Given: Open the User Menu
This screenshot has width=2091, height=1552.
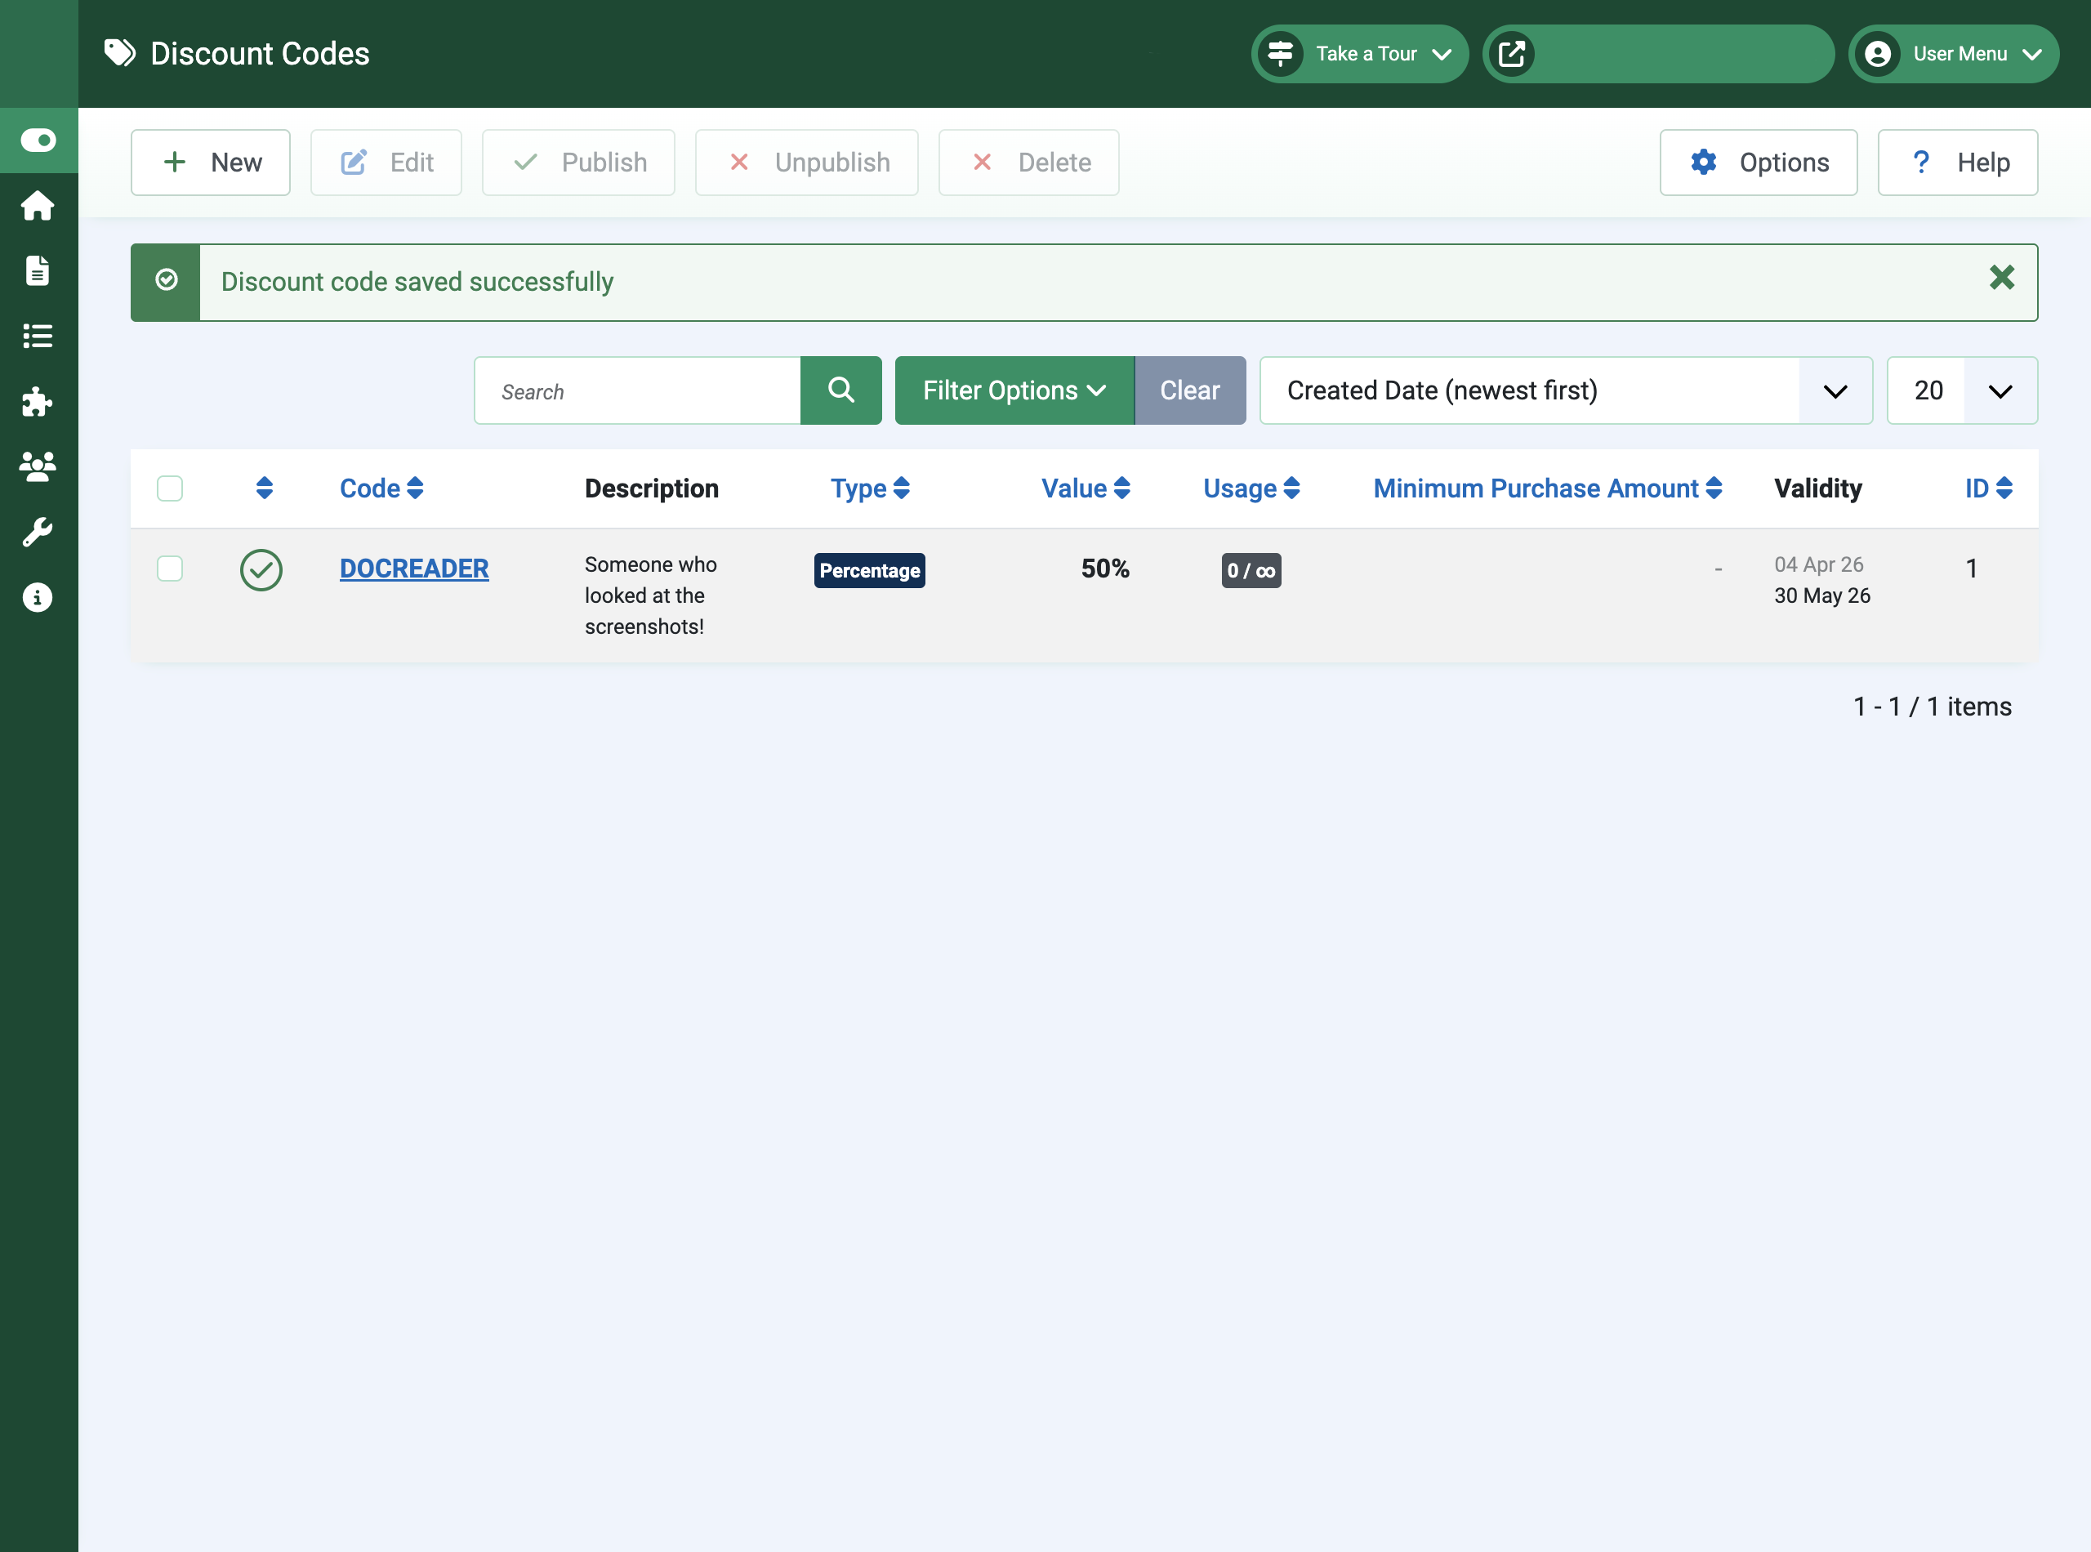Looking at the screenshot, I should tap(1953, 54).
